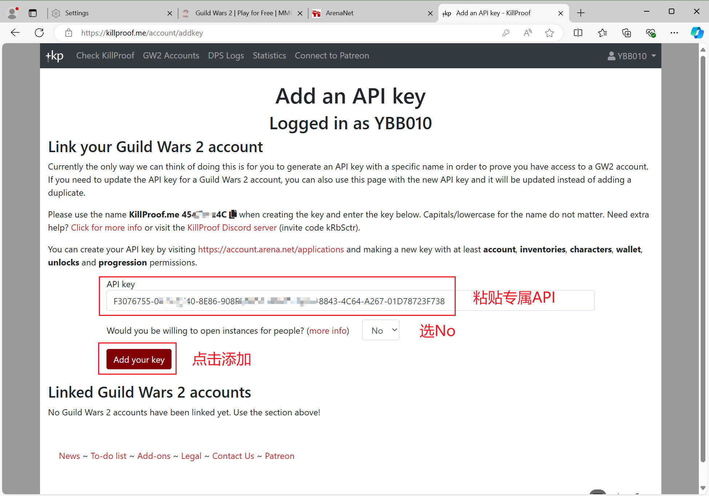Image resolution: width=709 pixels, height=496 pixels.
Task: Activate the Read aloud icon
Action: 528,33
